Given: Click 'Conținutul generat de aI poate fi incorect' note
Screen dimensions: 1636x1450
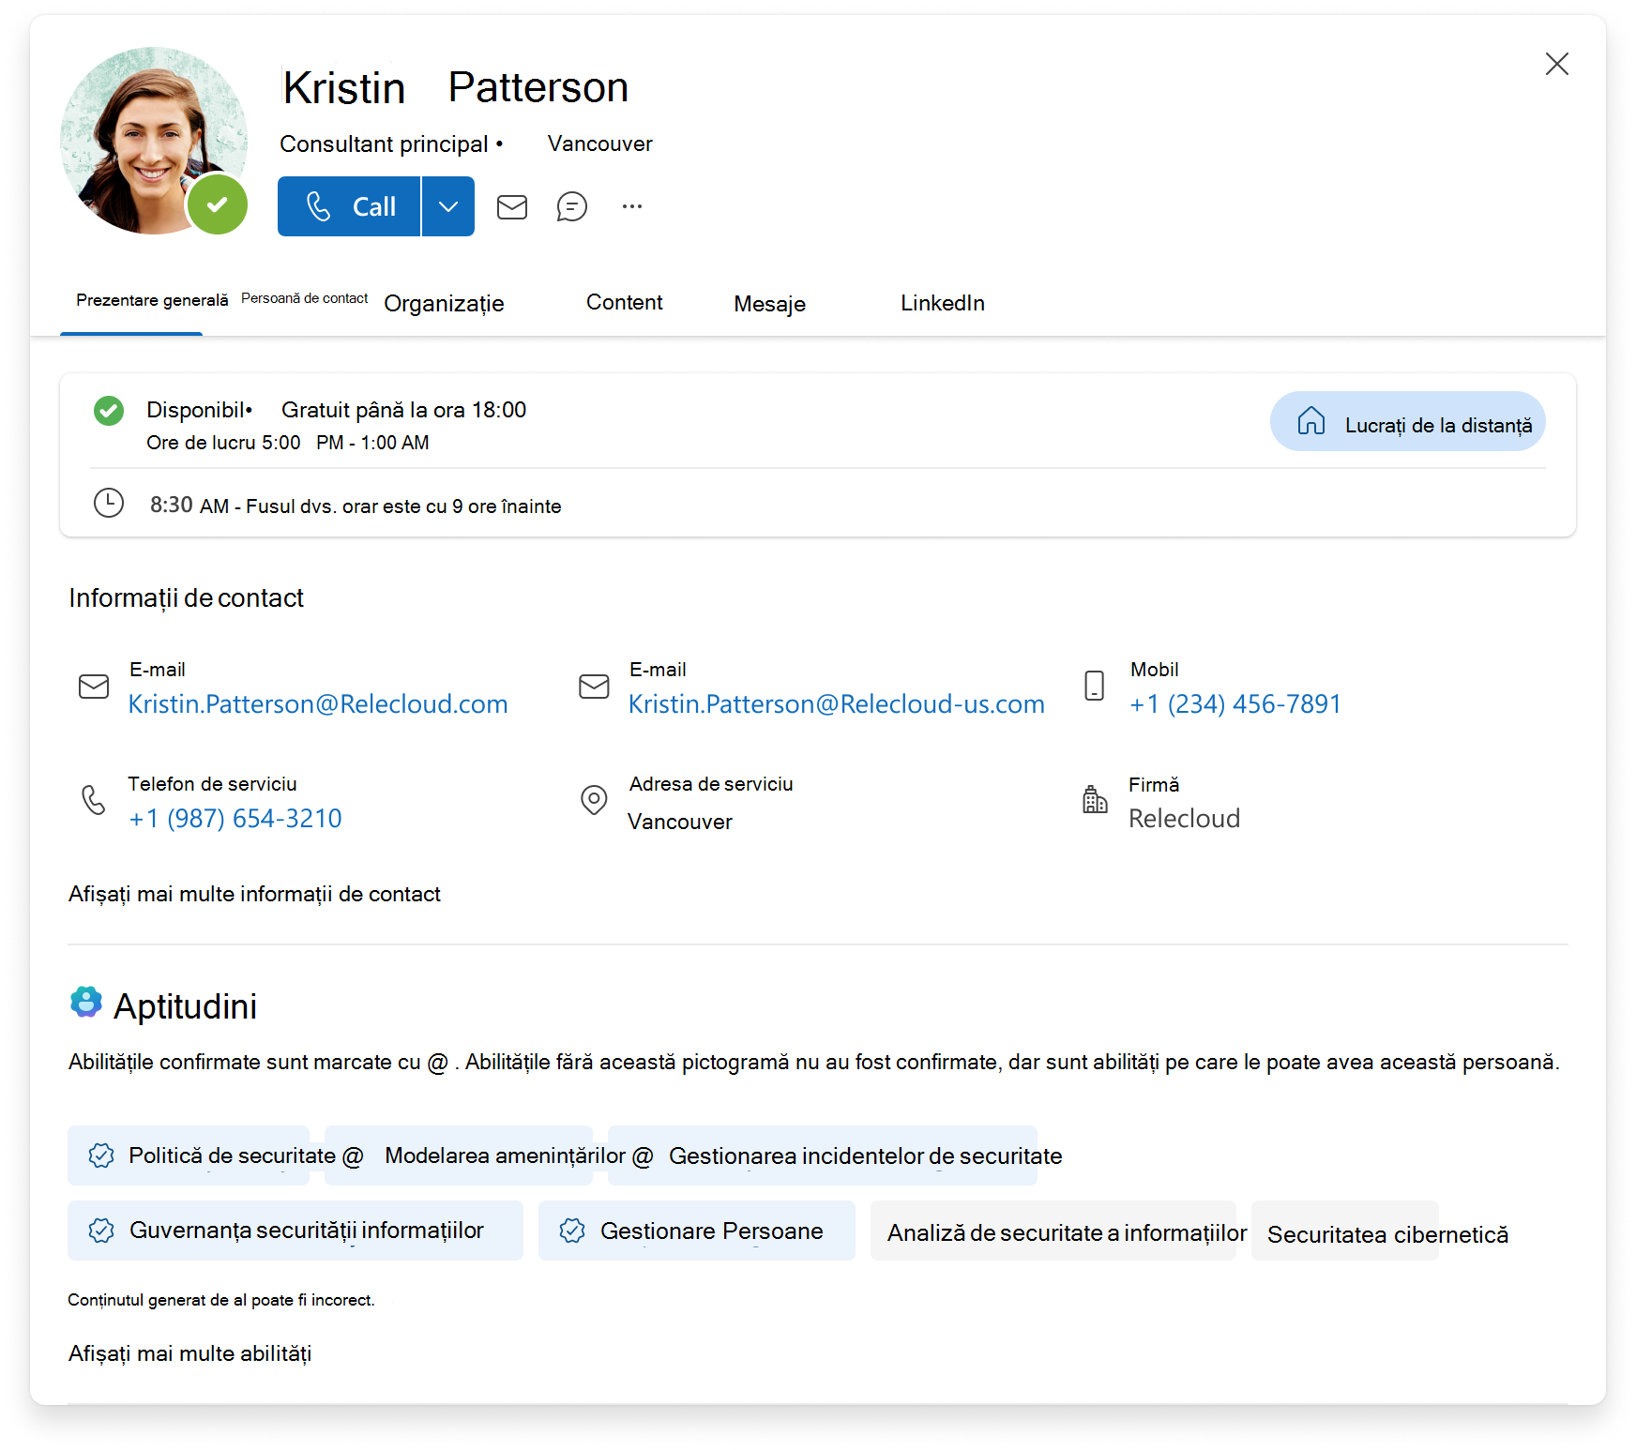Looking at the screenshot, I should 221,1300.
